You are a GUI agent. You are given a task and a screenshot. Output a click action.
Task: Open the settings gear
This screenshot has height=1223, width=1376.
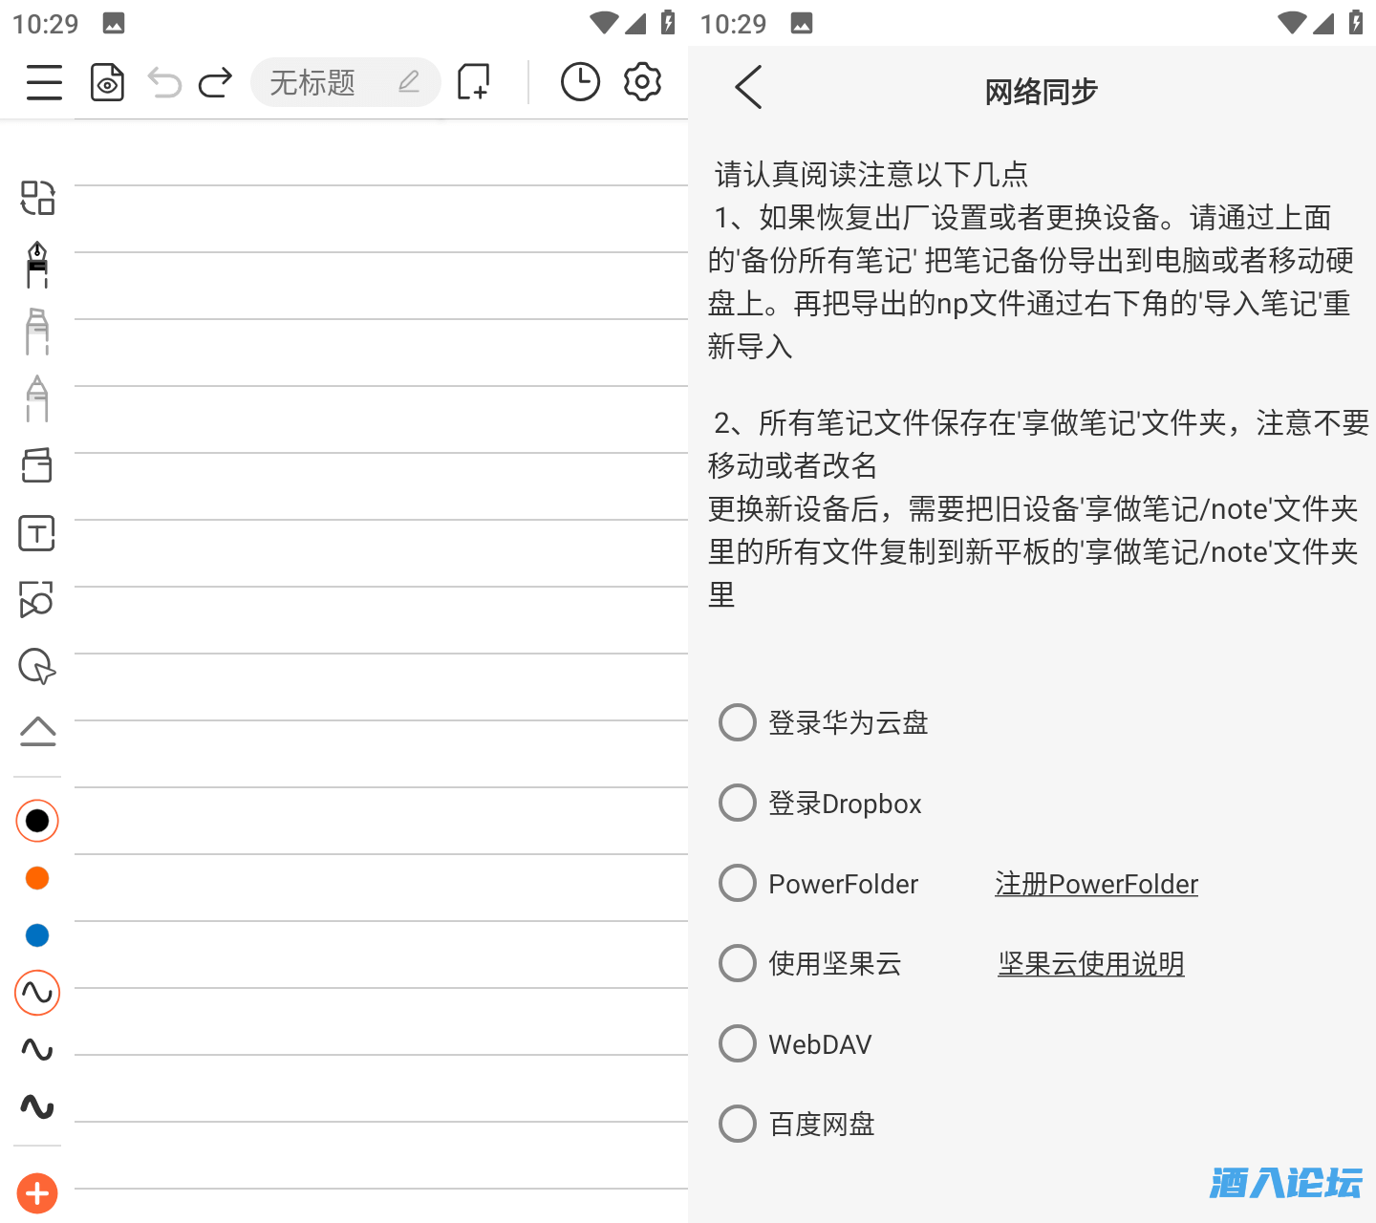coord(642,83)
